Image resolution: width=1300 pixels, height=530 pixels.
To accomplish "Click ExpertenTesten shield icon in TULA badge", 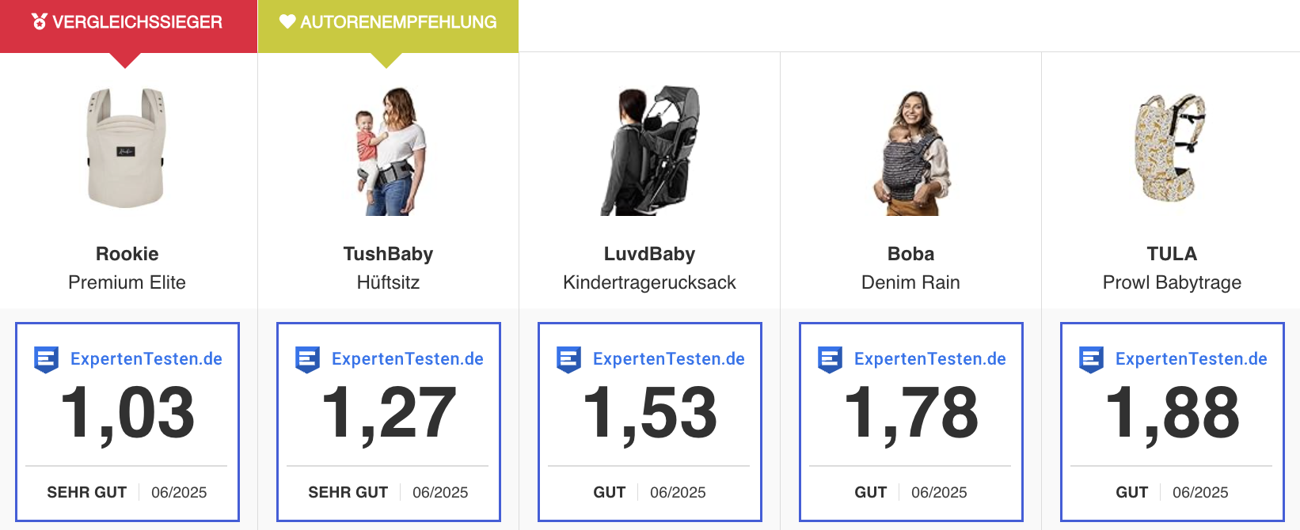I will click(x=1092, y=360).
